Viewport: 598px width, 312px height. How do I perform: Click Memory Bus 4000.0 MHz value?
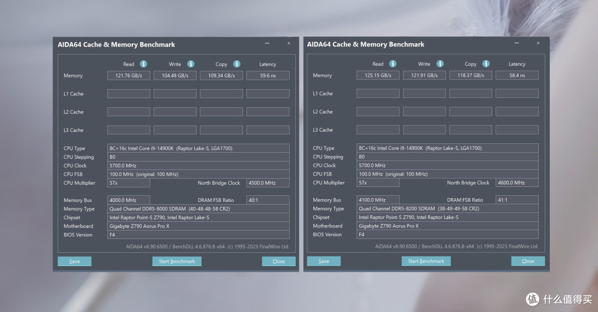pos(128,200)
